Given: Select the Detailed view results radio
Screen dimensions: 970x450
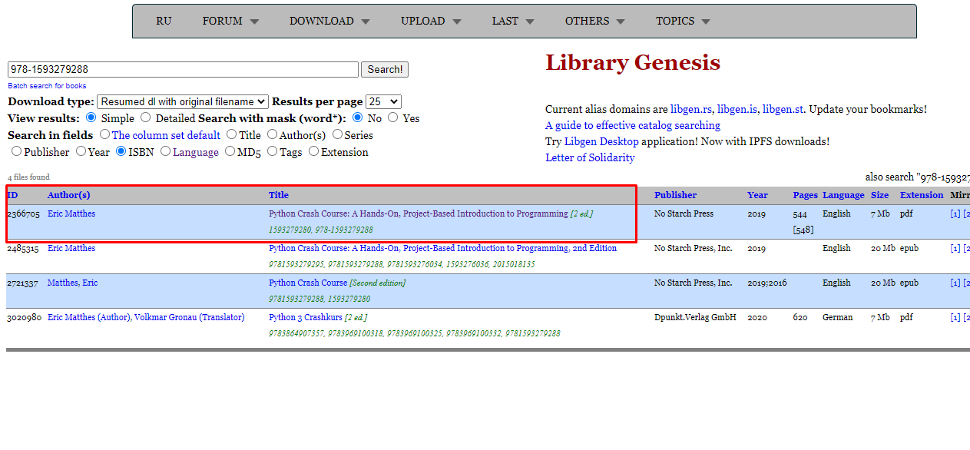Looking at the screenshot, I should click(x=146, y=117).
